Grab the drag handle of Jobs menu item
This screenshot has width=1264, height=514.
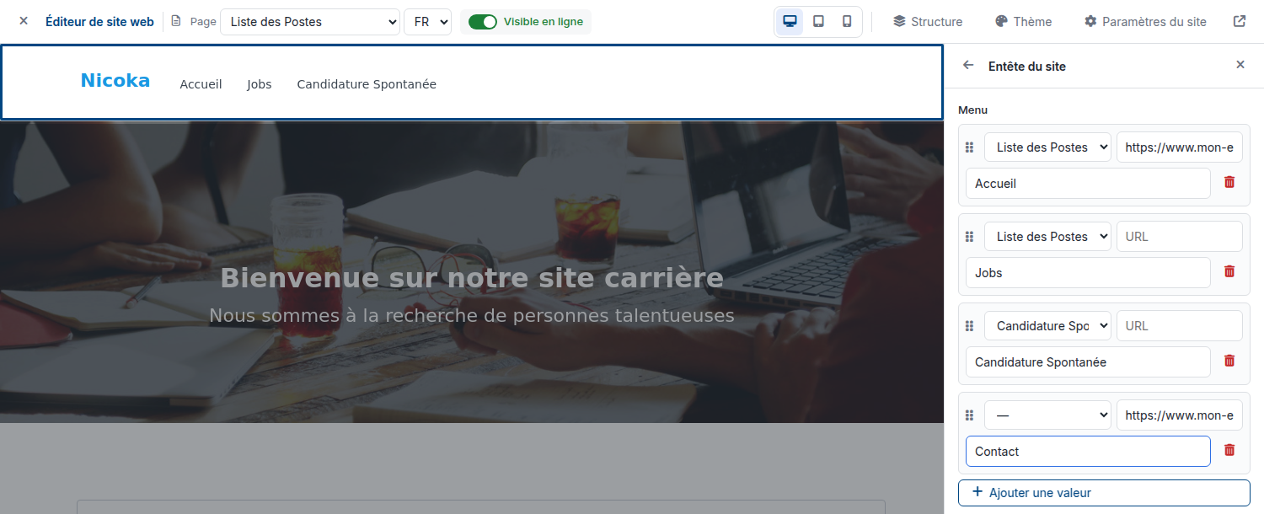tap(970, 237)
